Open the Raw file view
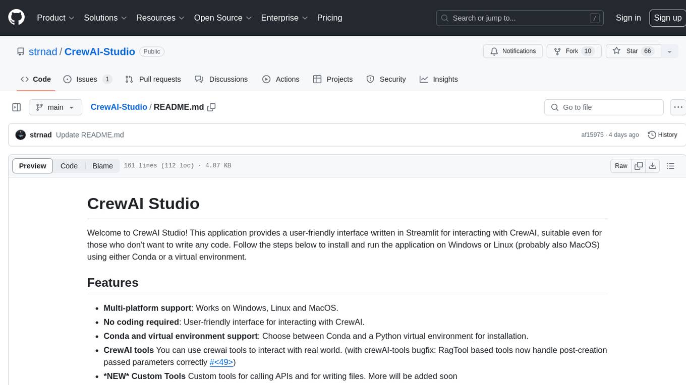 621,166
